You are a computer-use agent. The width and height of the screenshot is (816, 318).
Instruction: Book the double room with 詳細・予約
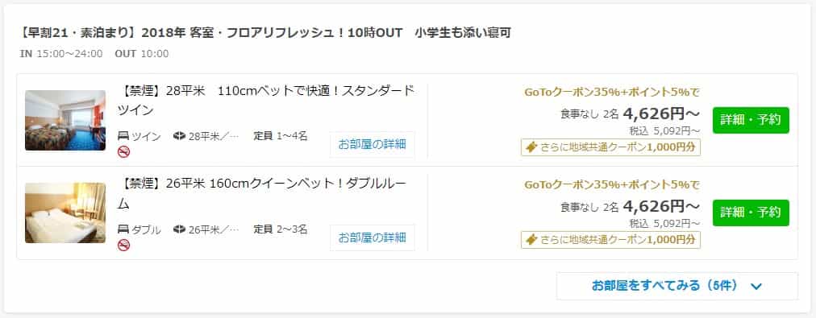751,213
